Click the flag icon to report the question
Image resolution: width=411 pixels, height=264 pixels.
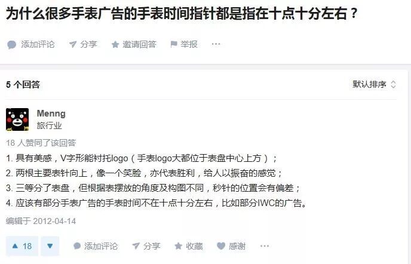point(173,44)
